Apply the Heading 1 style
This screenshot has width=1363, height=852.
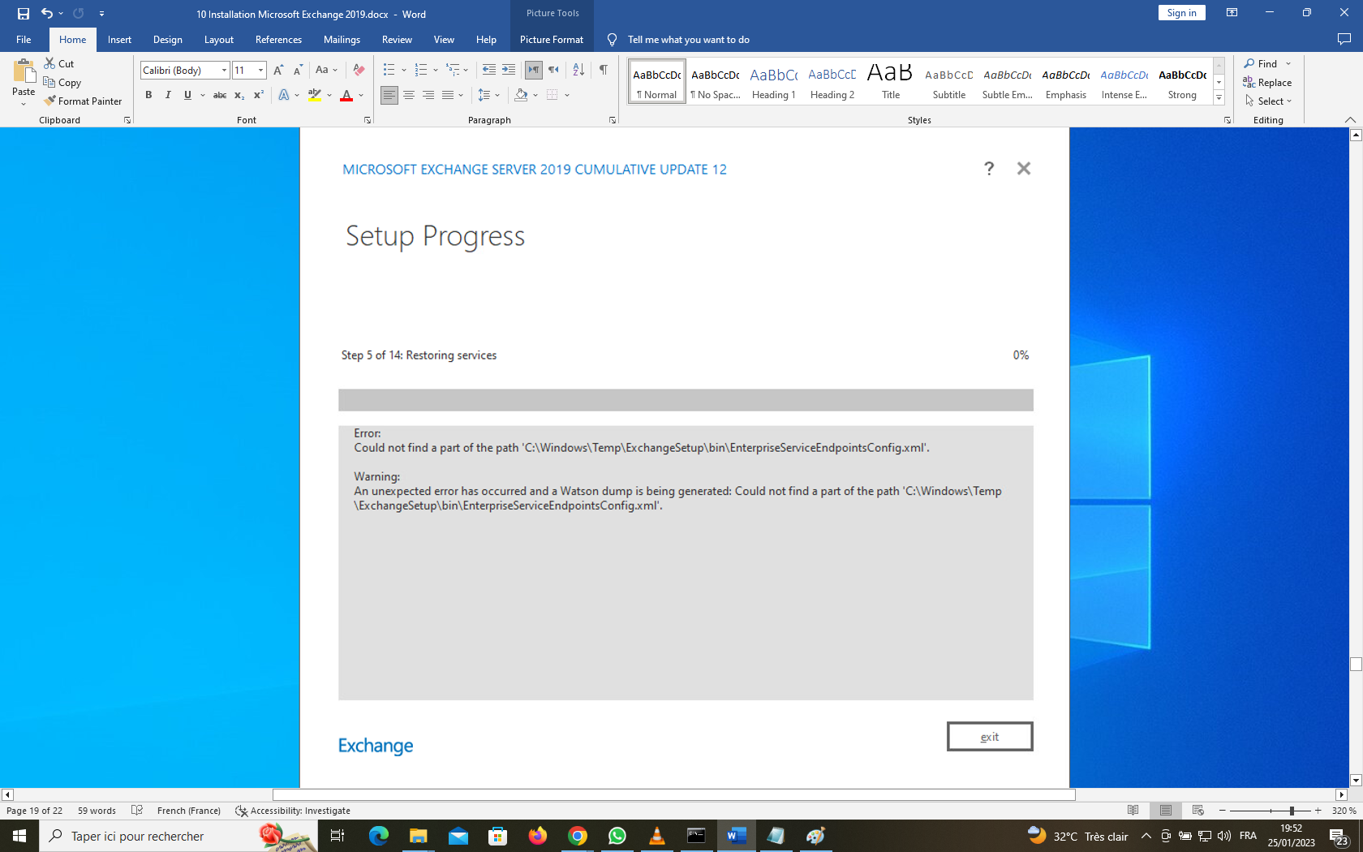point(773,81)
